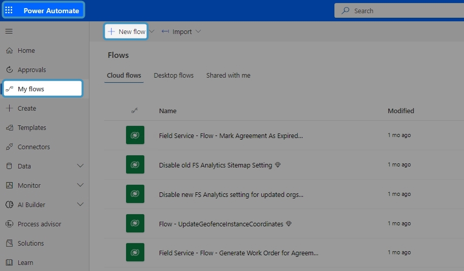
Task: Open Disable old FS Analytics Sitemap Setting
Action: (215, 165)
